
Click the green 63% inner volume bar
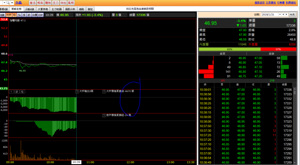pos(230,49)
